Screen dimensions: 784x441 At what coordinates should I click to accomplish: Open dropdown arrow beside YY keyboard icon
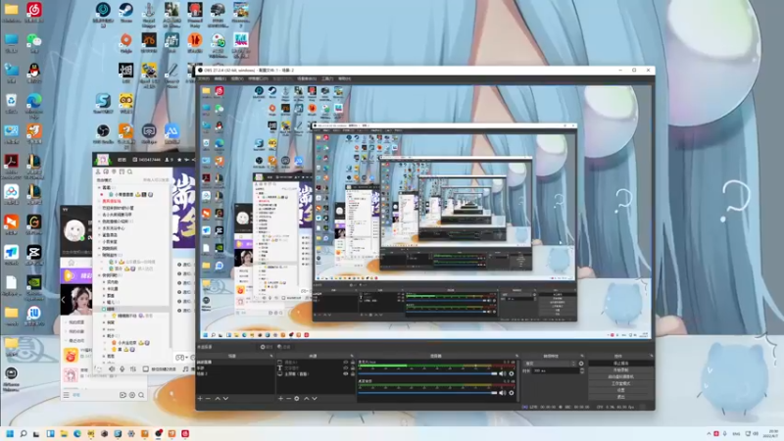coord(185,358)
